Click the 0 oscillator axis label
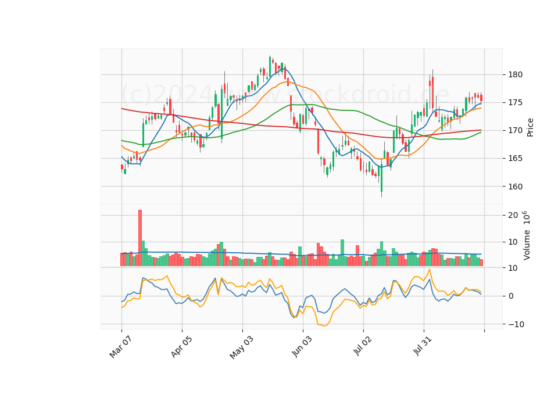This screenshot has height=401, width=558. click(511, 296)
